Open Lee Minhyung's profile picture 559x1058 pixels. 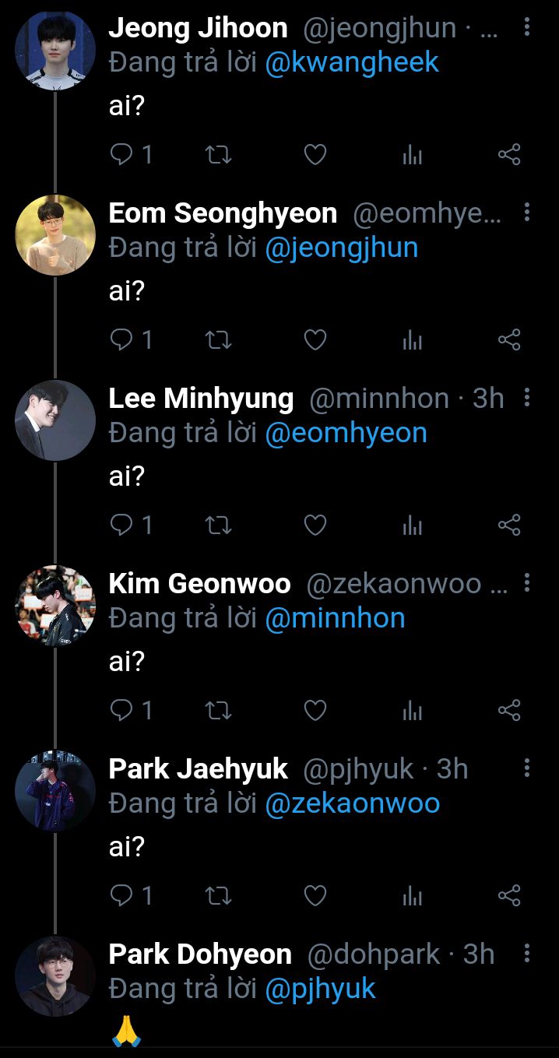click(x=55, y=420)
